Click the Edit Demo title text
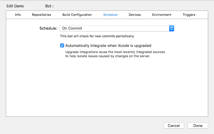This screenshot has width=214, height=134. (x=15, y=6)
